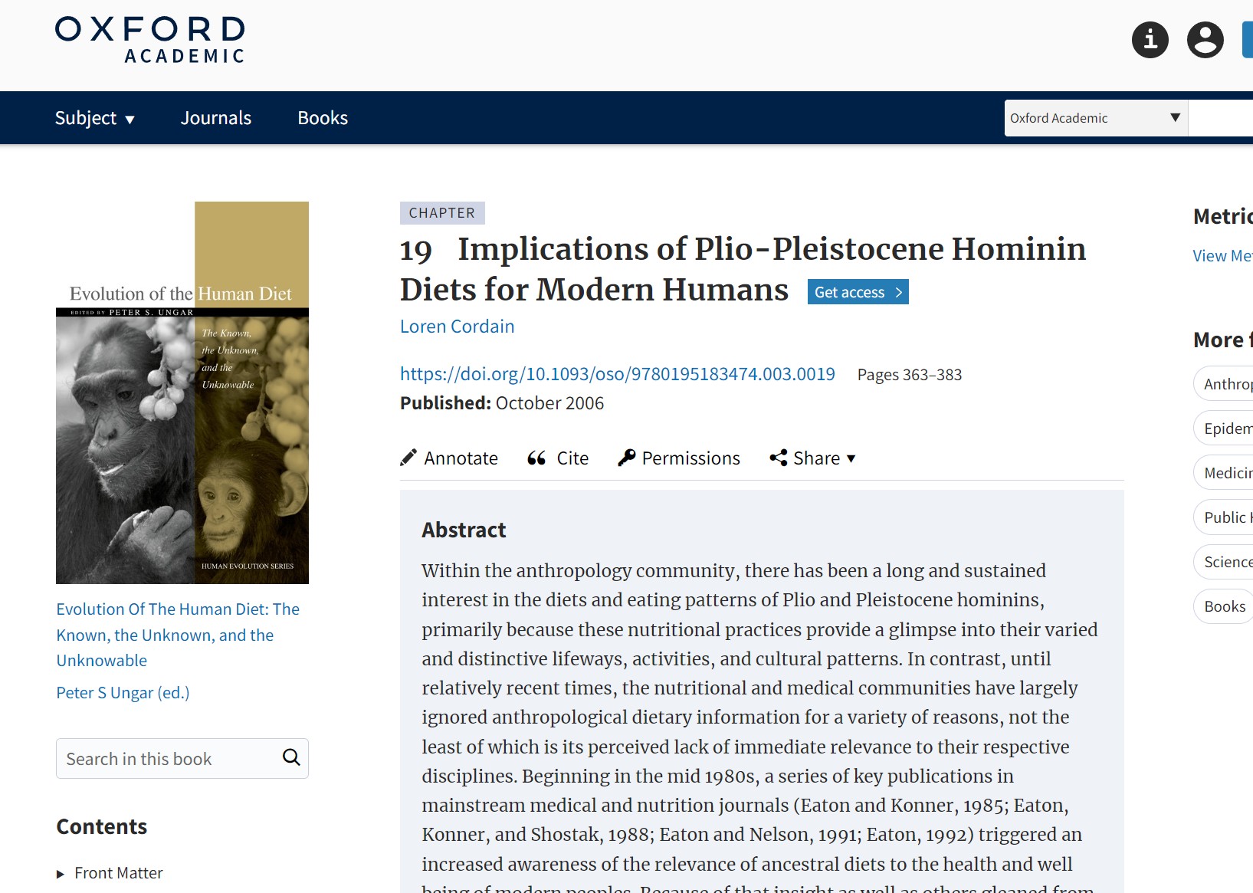Open the Peter S Ungar editor link
Viewport: 1253px width, 893px height.
[x=122, y=692]
